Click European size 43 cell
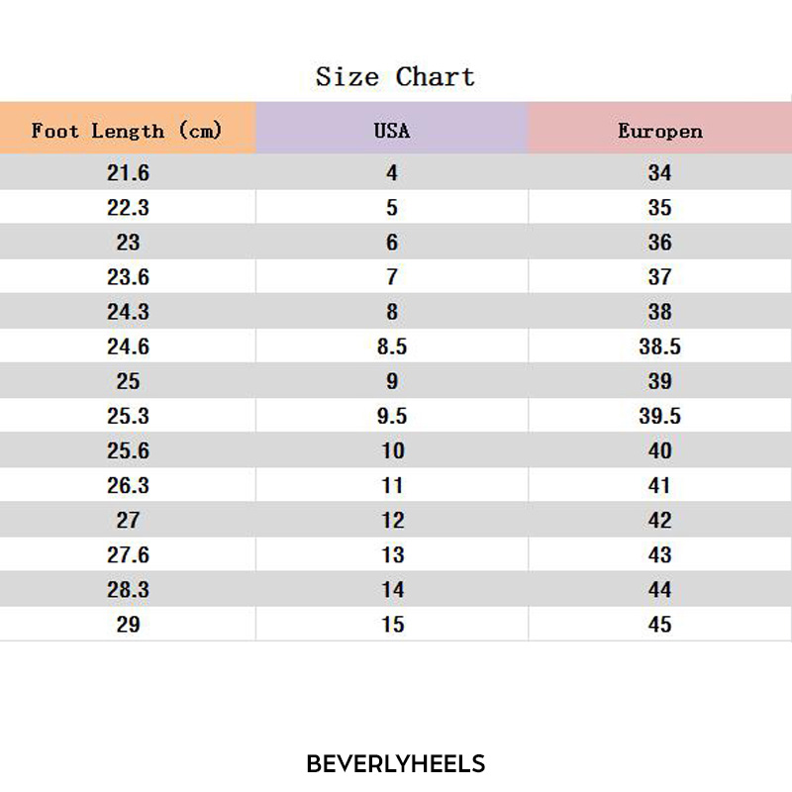 coord(660,554)
